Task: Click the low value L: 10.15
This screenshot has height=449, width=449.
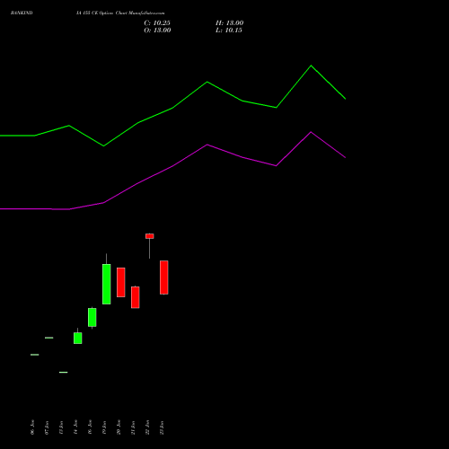Action: 229,31
